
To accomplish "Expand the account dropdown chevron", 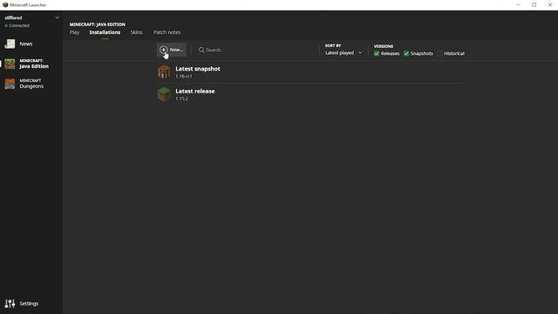I will (x=58, y=17).
